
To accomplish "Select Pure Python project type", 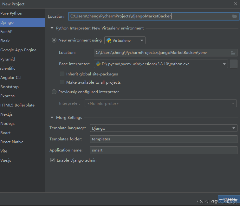I will 22,13.
